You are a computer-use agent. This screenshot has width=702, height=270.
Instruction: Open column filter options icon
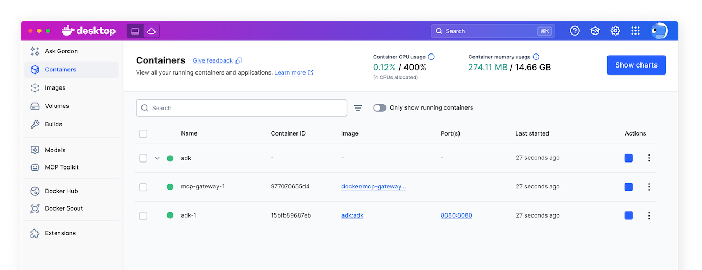(x=358, y=108)
